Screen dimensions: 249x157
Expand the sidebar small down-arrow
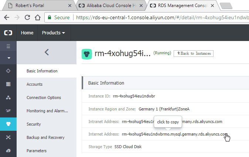tap(9, 58)
